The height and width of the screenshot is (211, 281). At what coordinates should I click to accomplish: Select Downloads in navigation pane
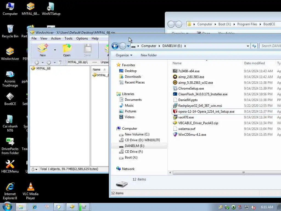133,77
